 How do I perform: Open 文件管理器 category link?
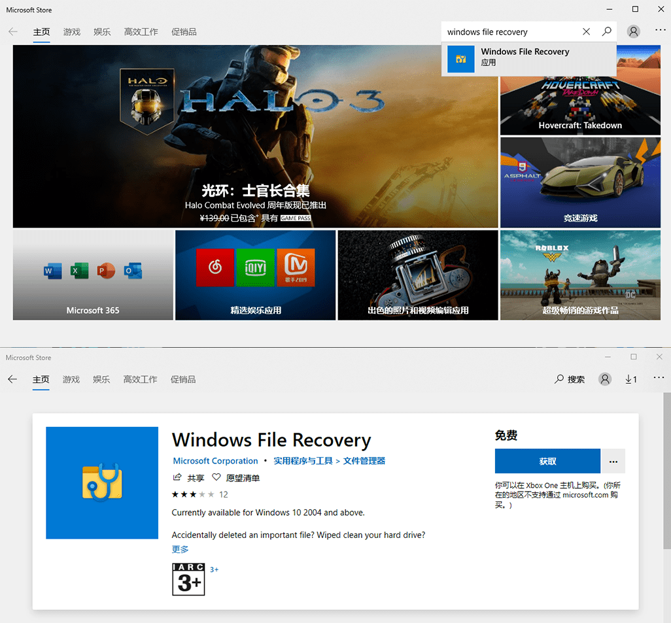pyautogui.click(x=364, y=461)
